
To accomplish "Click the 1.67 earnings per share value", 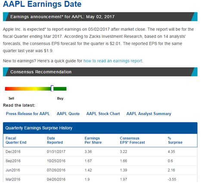I will (x=88, y=161).
